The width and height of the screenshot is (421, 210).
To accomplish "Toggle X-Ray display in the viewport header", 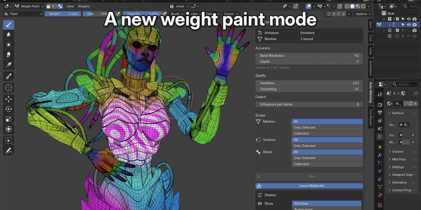I will (340, 6).
